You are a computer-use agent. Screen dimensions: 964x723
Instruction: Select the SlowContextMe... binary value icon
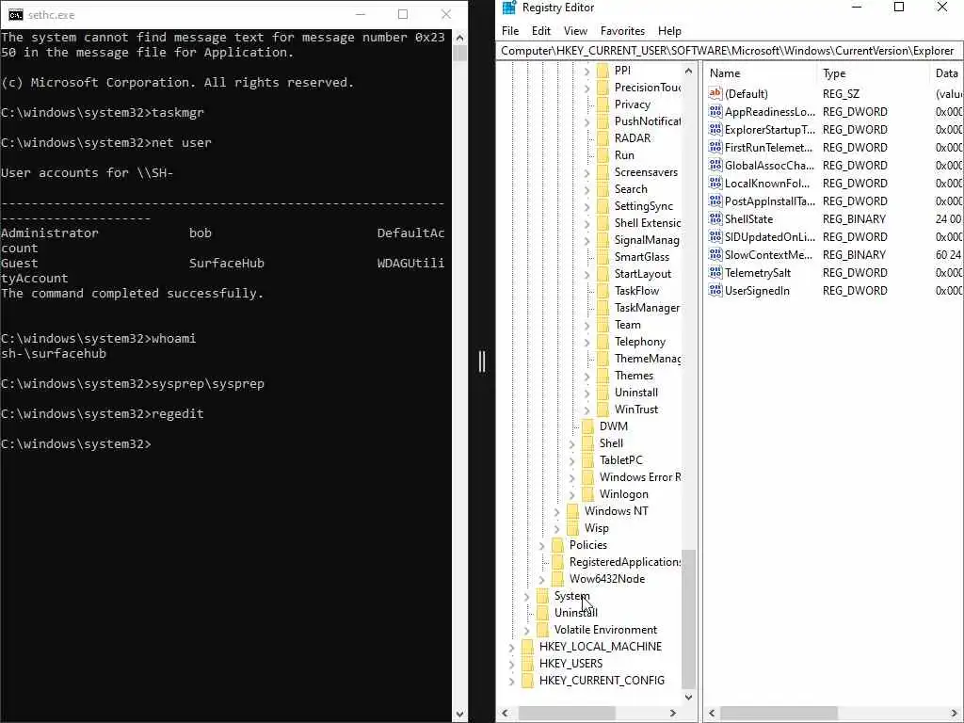click(715, 254)
